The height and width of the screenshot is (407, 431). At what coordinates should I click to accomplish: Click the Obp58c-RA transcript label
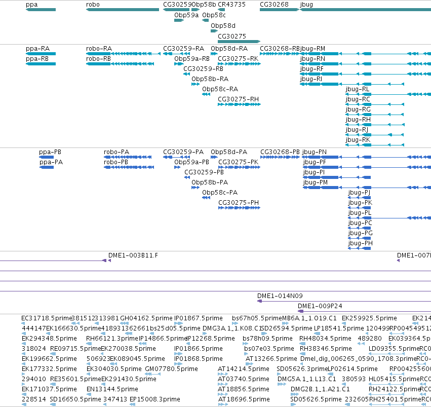coord(220,89)
